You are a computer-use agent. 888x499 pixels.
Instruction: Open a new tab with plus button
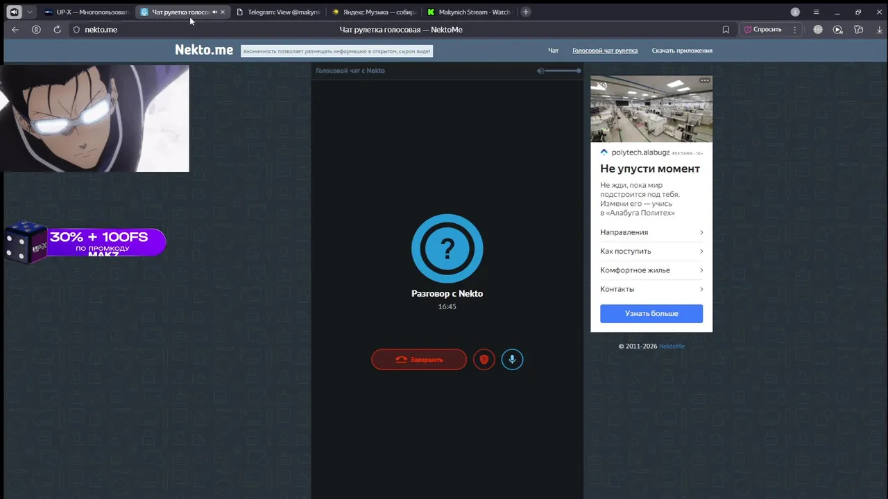tap(526, 12)
